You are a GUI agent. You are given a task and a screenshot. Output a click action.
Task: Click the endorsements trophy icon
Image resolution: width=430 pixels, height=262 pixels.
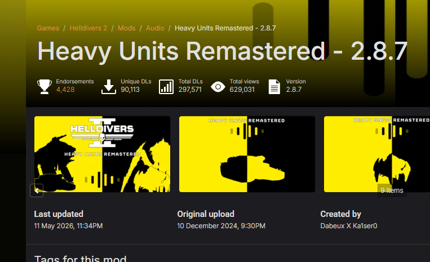[x=45, y=87]
